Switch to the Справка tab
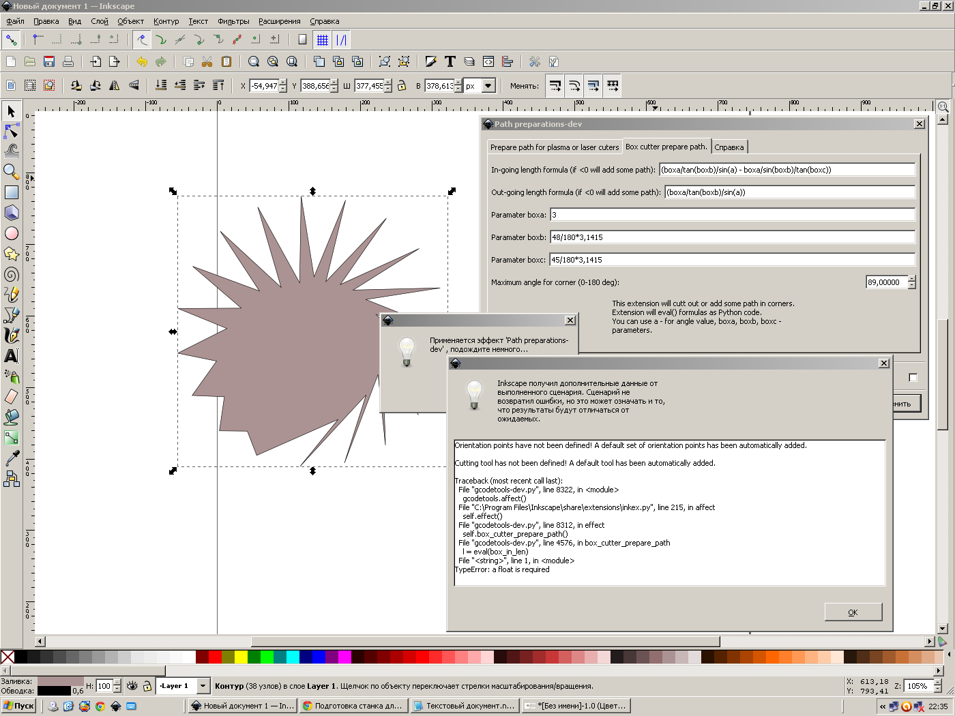This screenshot has height=716, width=955. click(729, 147)
